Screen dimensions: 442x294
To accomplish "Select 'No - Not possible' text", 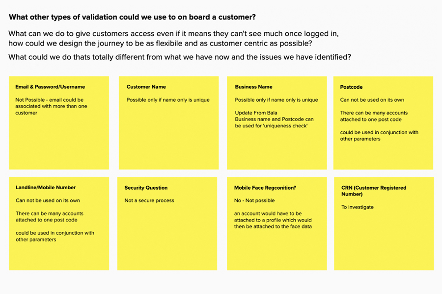I will (x=254, y=200).
